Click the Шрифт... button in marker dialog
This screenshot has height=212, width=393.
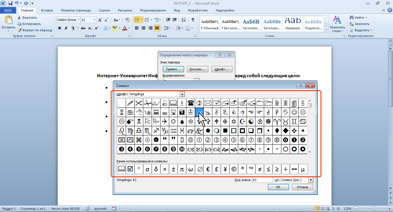(x=222, y=69)
